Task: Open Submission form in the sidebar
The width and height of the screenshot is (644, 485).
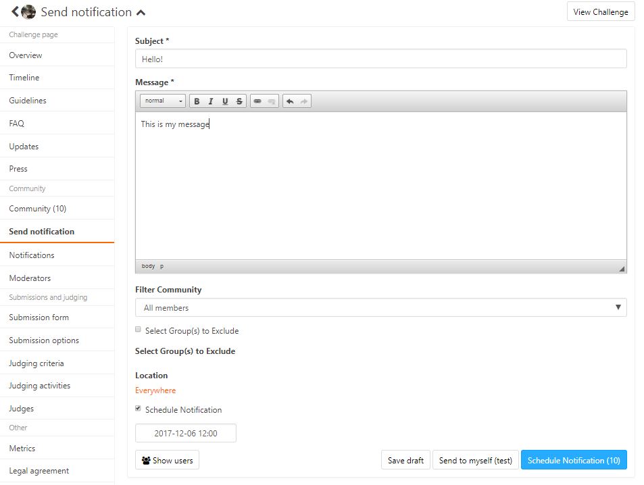Action: (57, 317)
